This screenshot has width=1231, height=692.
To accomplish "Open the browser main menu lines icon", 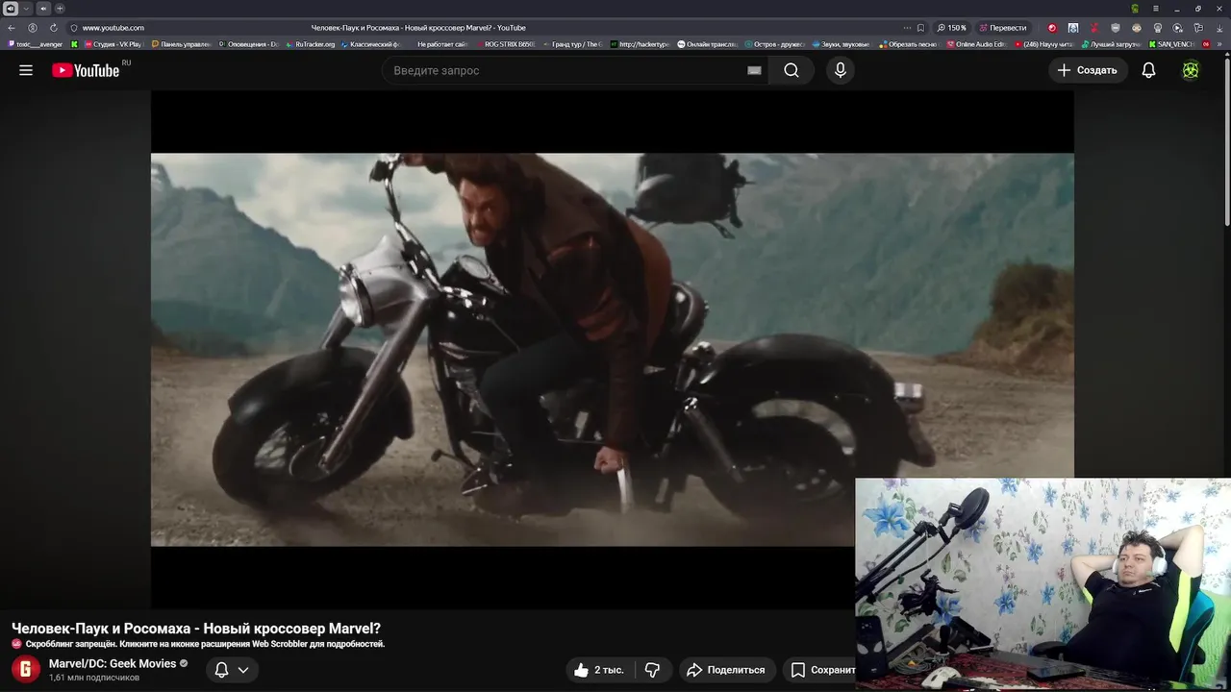I will pos(1156,9).
